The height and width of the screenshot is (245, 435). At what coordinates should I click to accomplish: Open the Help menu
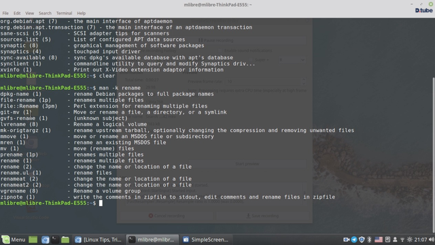coord(82,13)
